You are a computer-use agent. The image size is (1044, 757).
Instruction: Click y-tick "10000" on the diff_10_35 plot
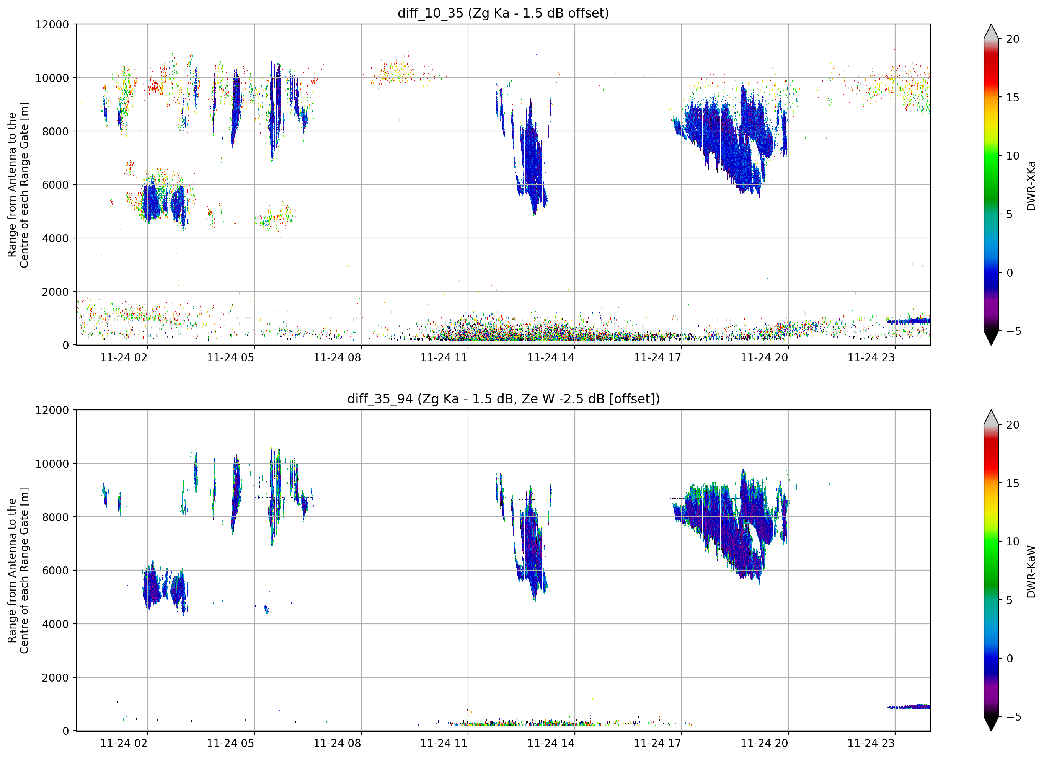[52, 78]
